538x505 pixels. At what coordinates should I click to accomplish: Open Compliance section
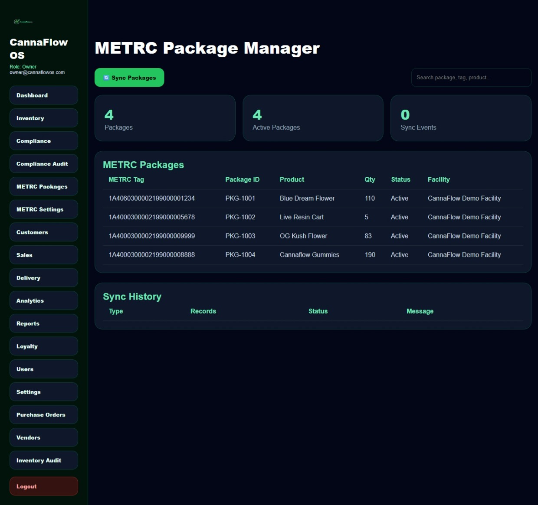tap(44, 141)
